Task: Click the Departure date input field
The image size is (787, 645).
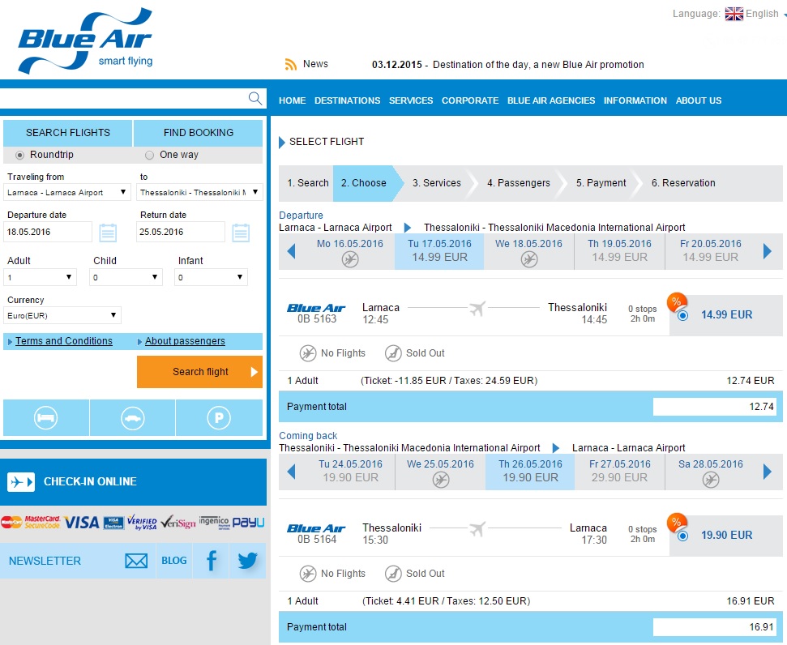Action: [48, 232]
